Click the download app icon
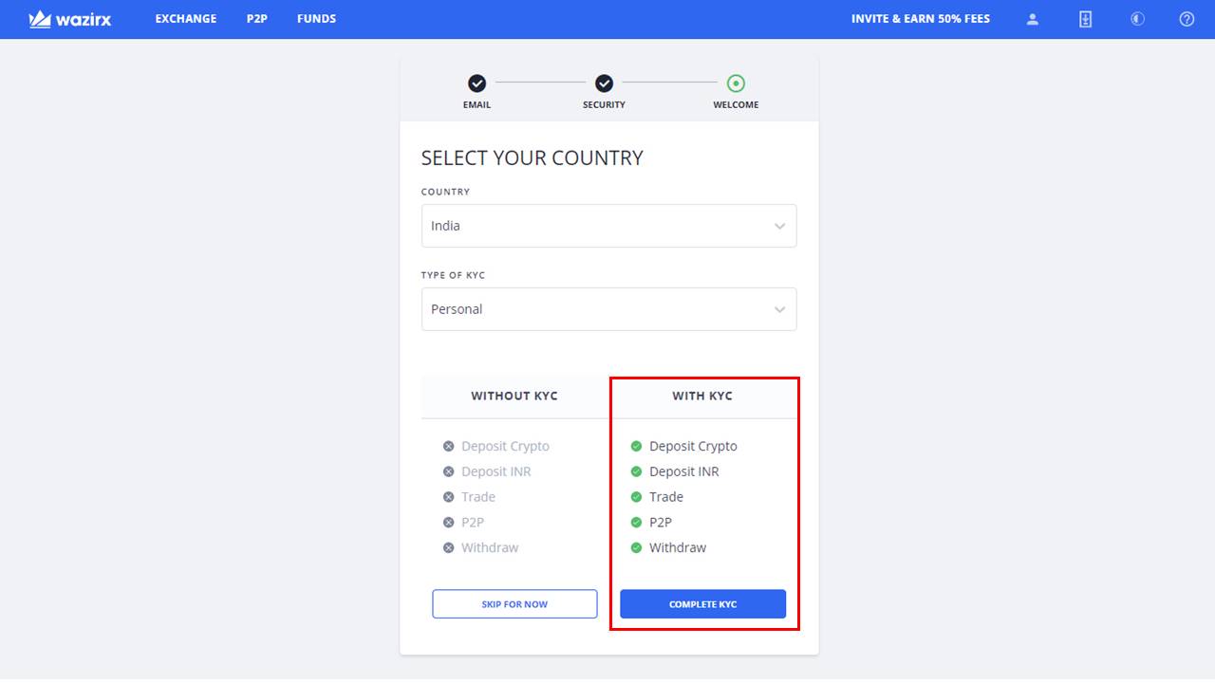 tap(1086, 19)
